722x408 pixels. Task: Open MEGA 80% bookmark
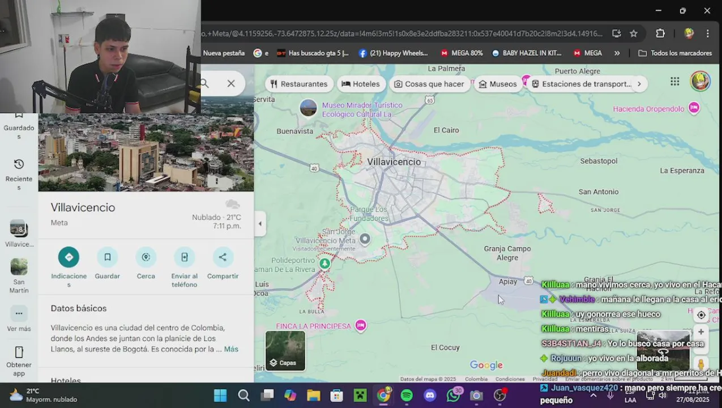[x=462, y=53]
